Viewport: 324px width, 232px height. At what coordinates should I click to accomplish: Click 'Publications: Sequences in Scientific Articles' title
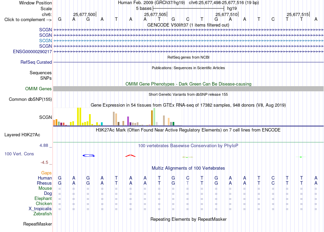[x=188, y=68]
